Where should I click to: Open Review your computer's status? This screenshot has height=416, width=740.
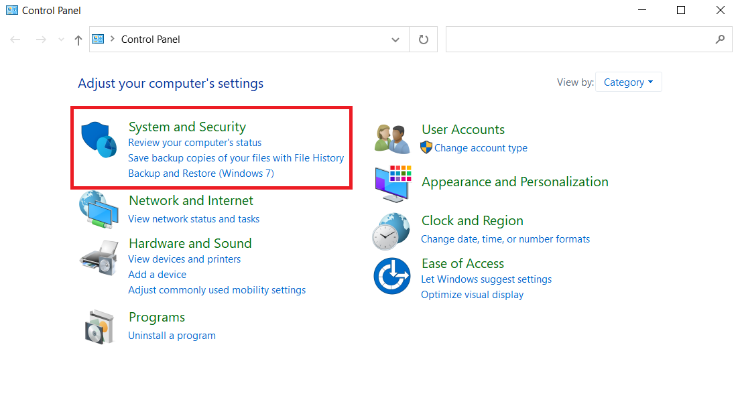[x=194, y=143]
